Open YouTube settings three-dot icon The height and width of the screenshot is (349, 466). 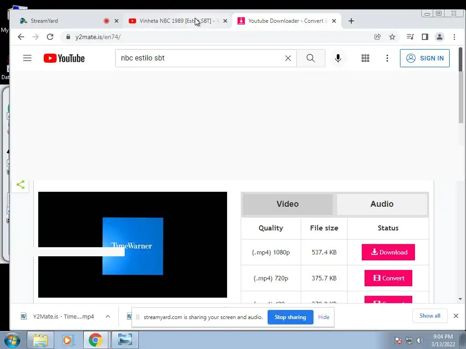pyautogui.click(x=387, y=58)
